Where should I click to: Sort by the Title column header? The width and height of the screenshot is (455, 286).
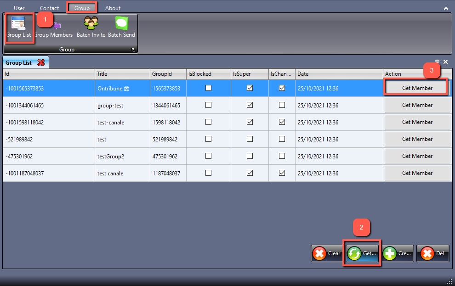click(x=122, y=73)
